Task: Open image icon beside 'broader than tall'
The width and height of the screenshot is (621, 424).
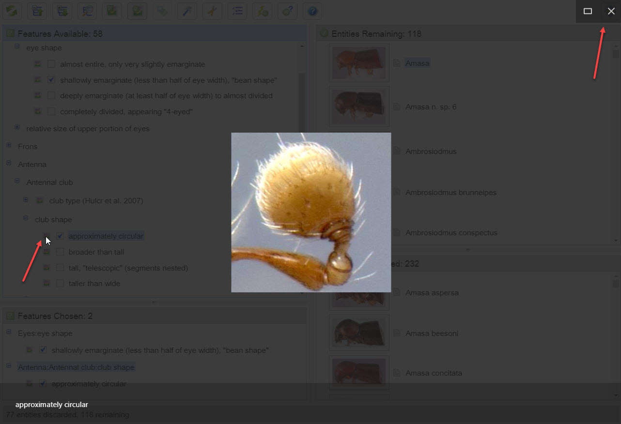Action: point(47,252)
